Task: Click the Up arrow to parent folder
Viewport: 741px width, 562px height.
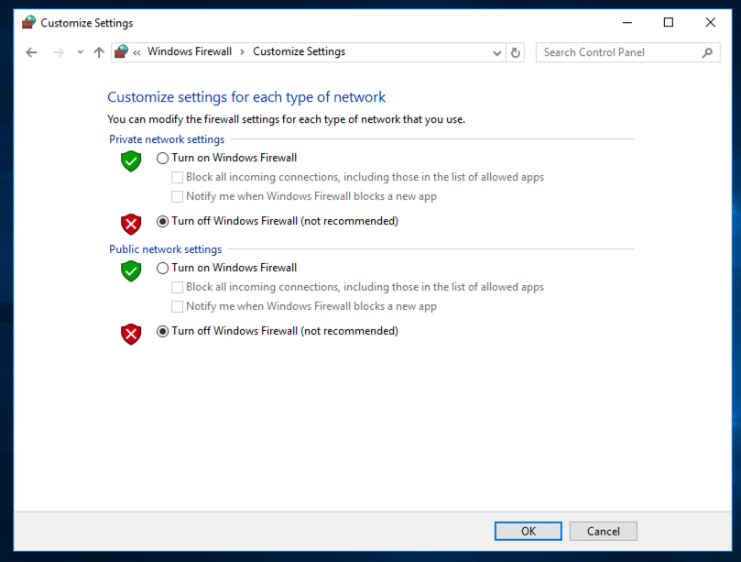Action: click(99, 53)
